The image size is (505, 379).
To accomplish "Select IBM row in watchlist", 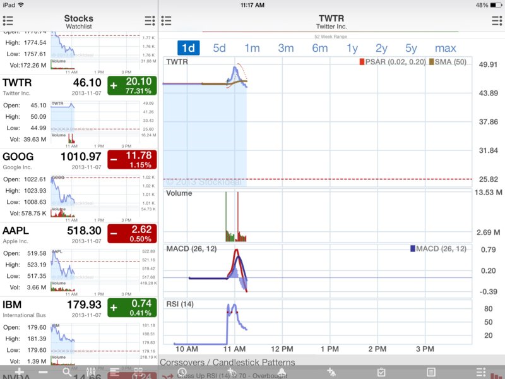I will 50,308.
